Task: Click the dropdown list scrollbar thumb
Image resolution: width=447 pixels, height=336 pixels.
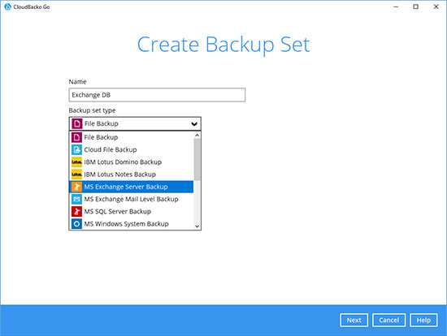Action: 197,160
